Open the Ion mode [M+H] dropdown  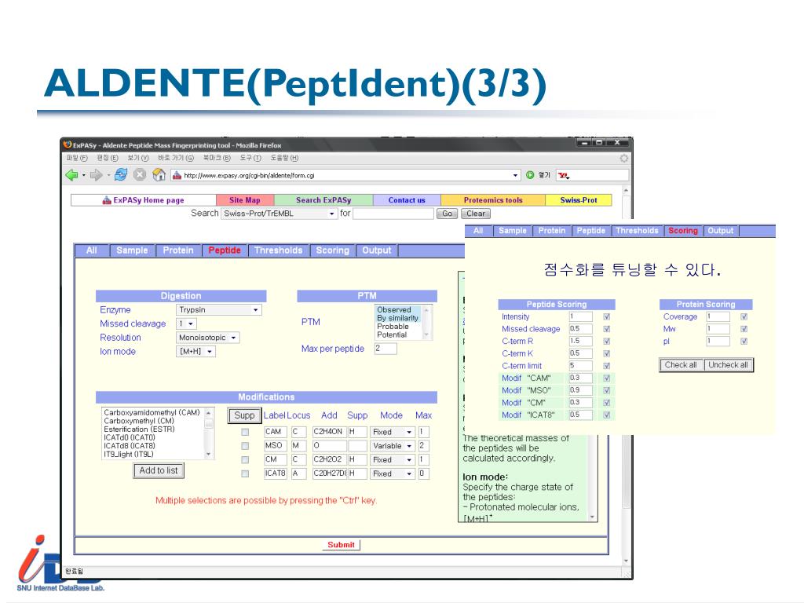[x=196, y=351]
